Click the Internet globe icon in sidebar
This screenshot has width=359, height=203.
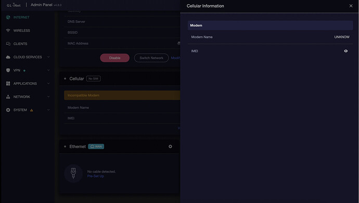(x=8, y=17)
